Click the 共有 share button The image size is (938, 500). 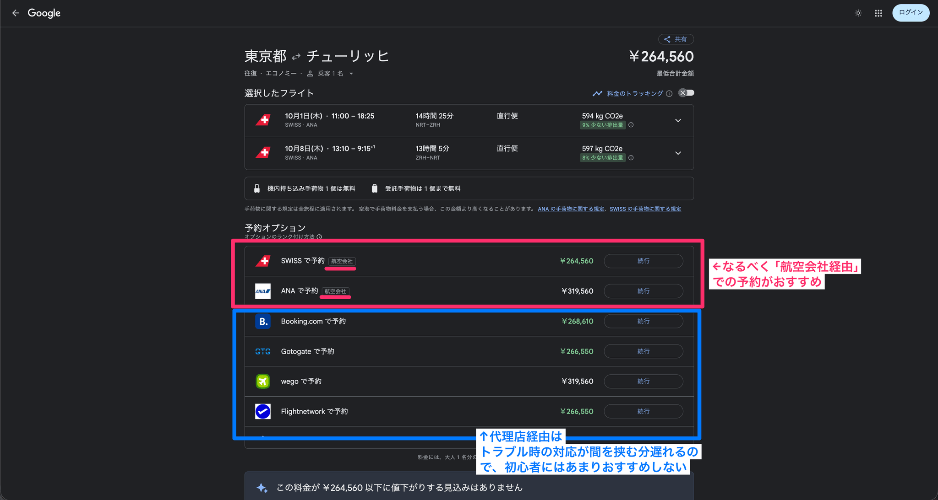676,39
